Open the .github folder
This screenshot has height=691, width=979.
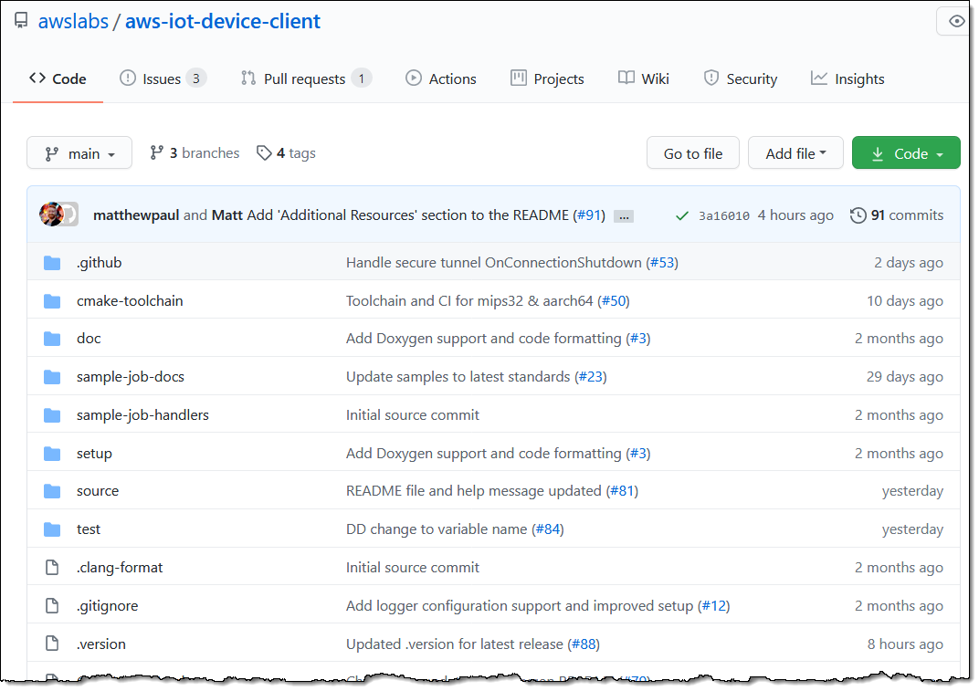pos(99,262)
